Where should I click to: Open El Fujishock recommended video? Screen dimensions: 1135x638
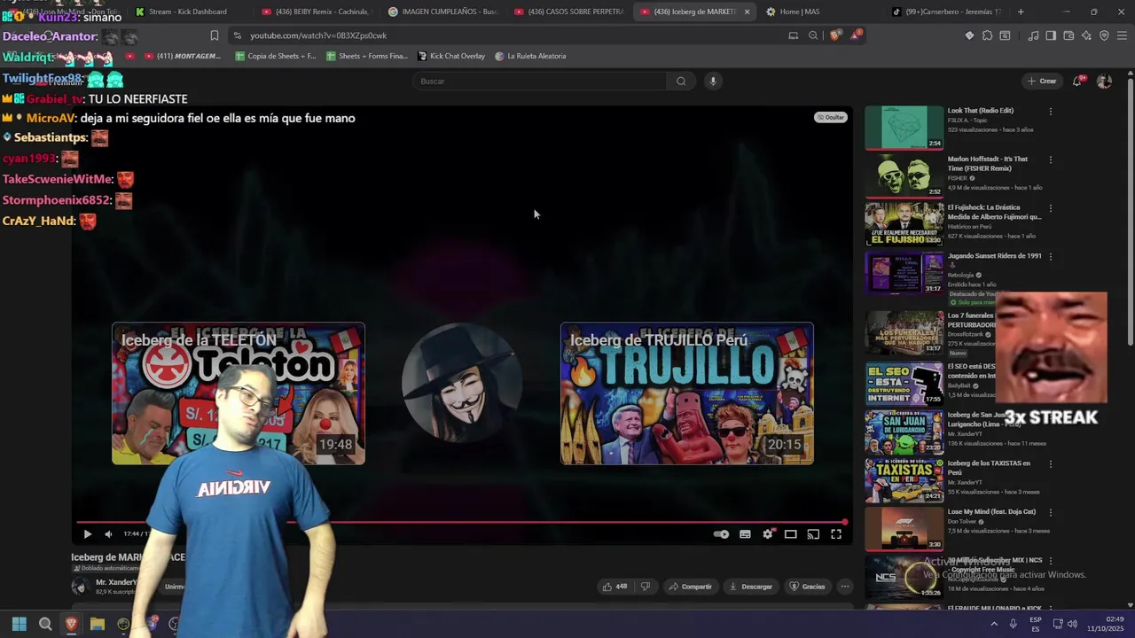pos(904,224)
